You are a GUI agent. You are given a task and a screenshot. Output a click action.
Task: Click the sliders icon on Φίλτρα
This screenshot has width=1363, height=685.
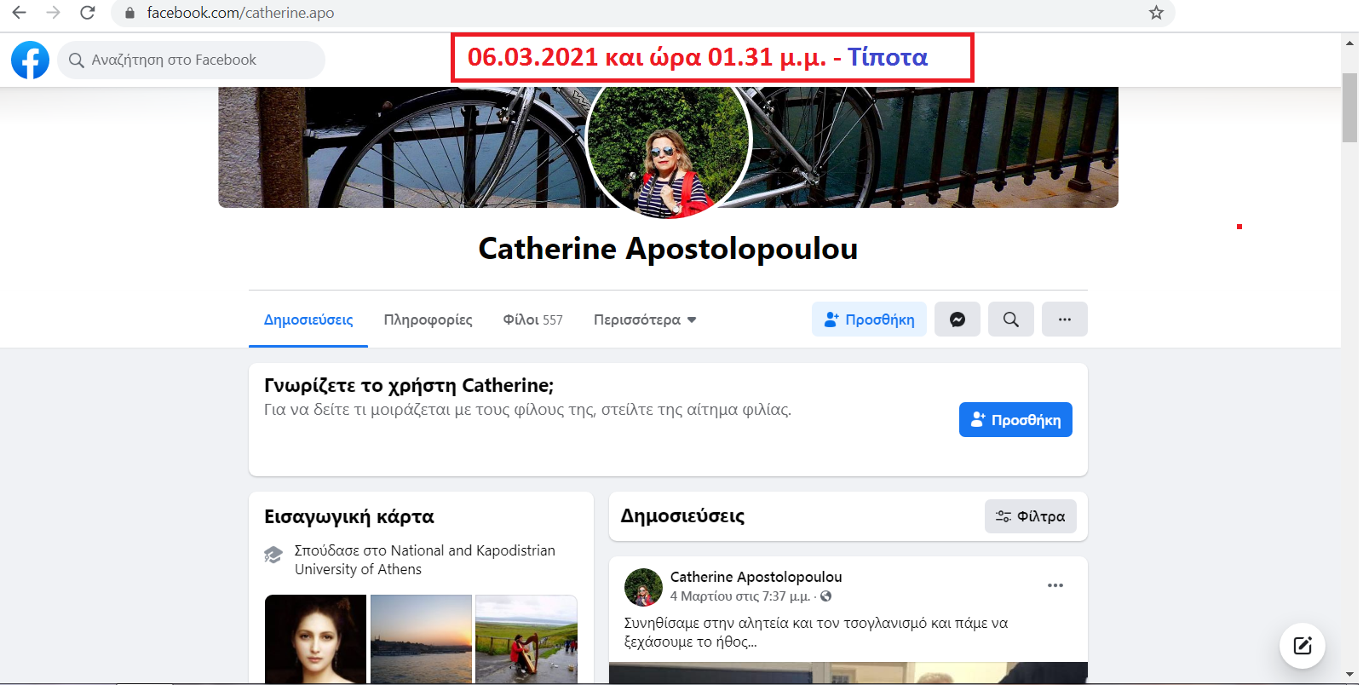(x=1004, y=516)
